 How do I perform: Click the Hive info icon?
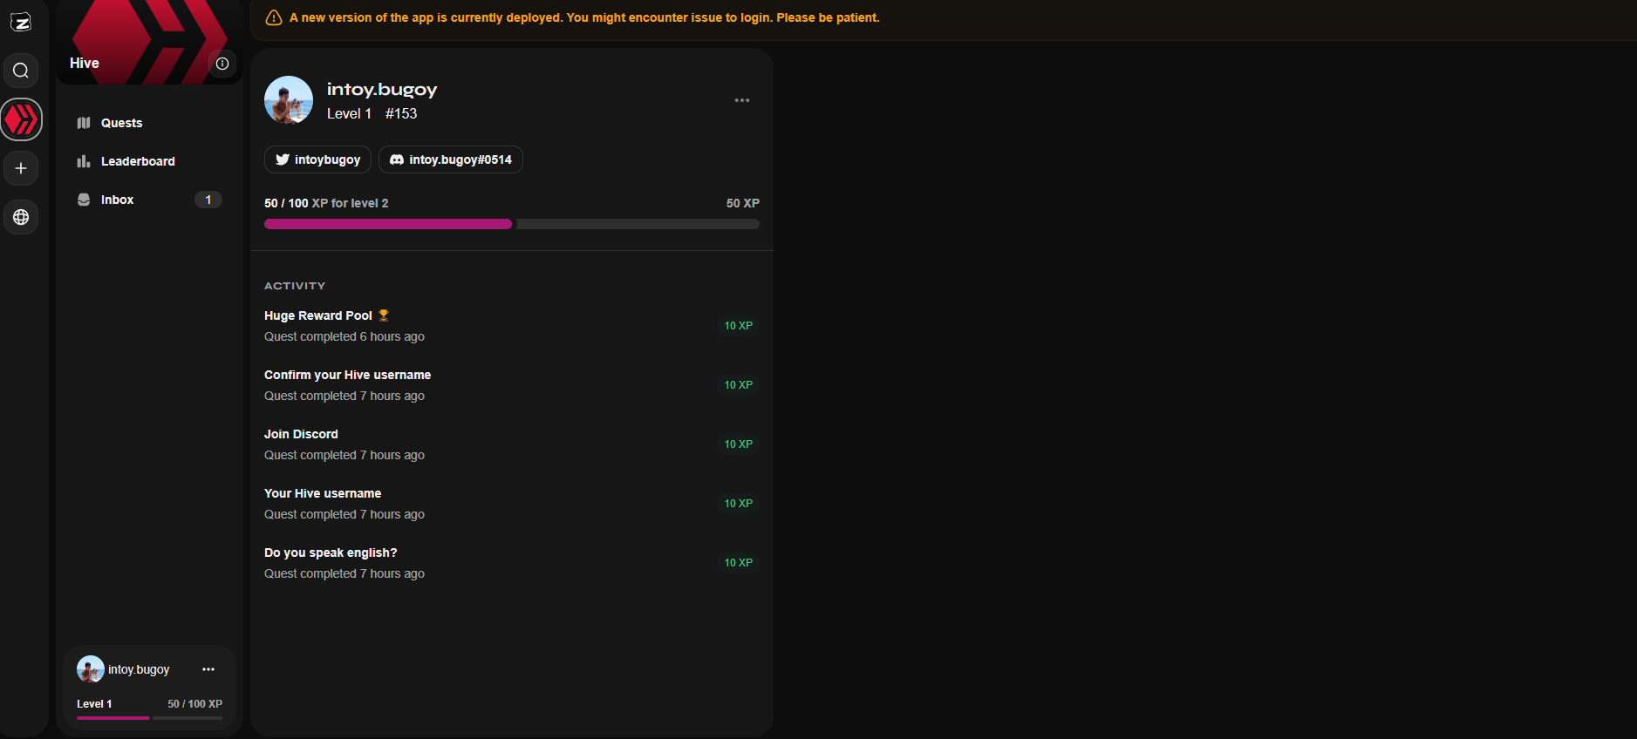(x=222, y=64)
